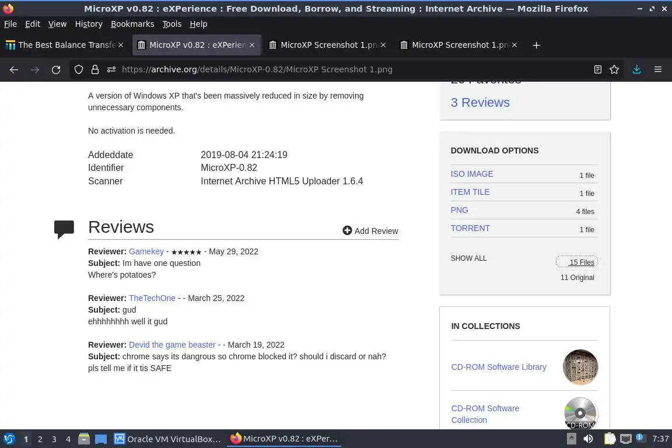The image size is (672, 448).
Task: Switch to virtual desktop 4
Action: 68,439
